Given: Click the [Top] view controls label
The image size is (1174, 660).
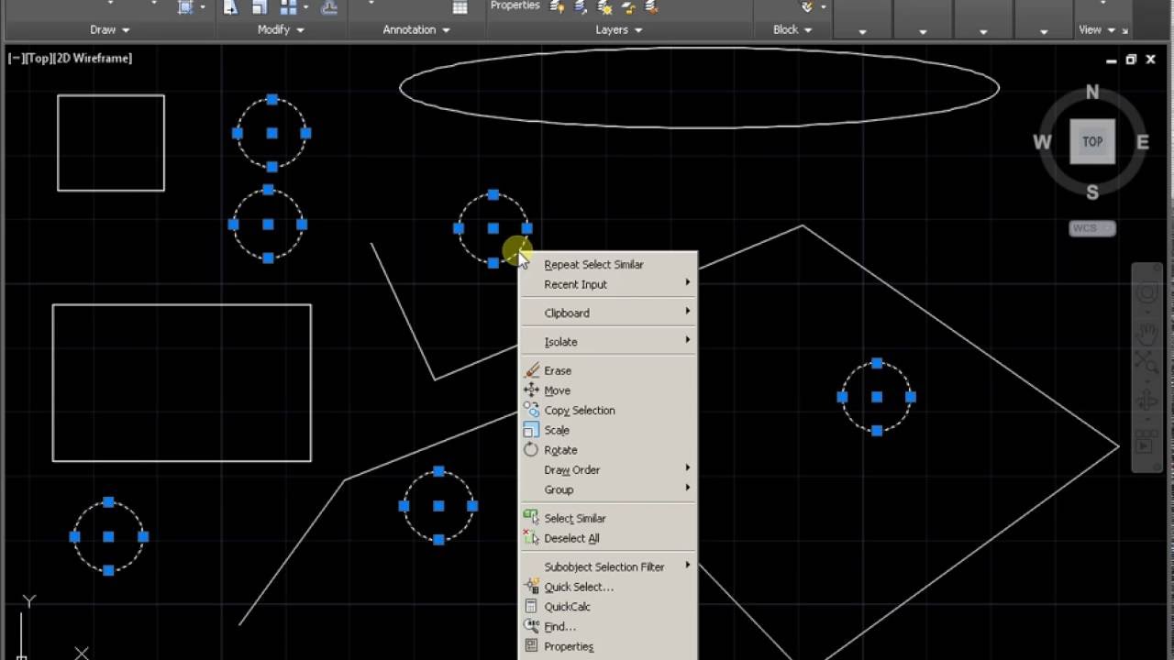Looking at the screenshot, I should coord(39,58).
